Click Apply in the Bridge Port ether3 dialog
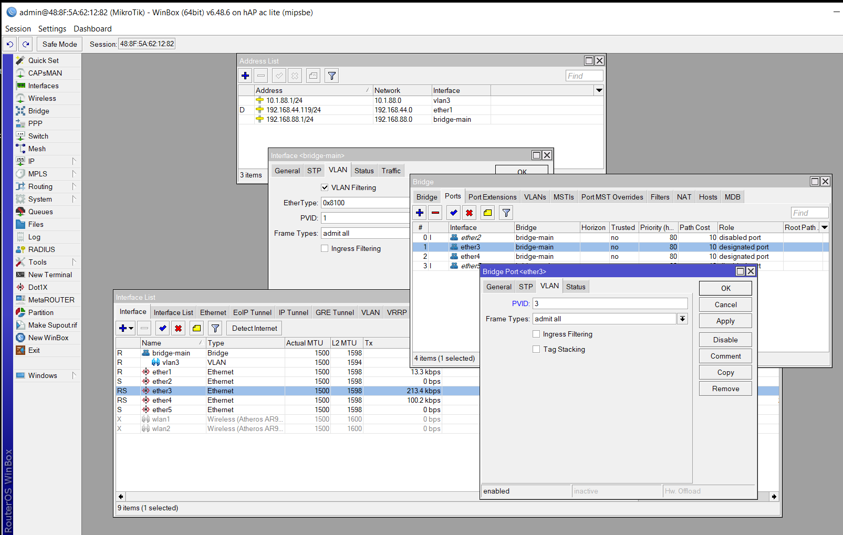Viewport: 843px width, 535px height. 725,321
